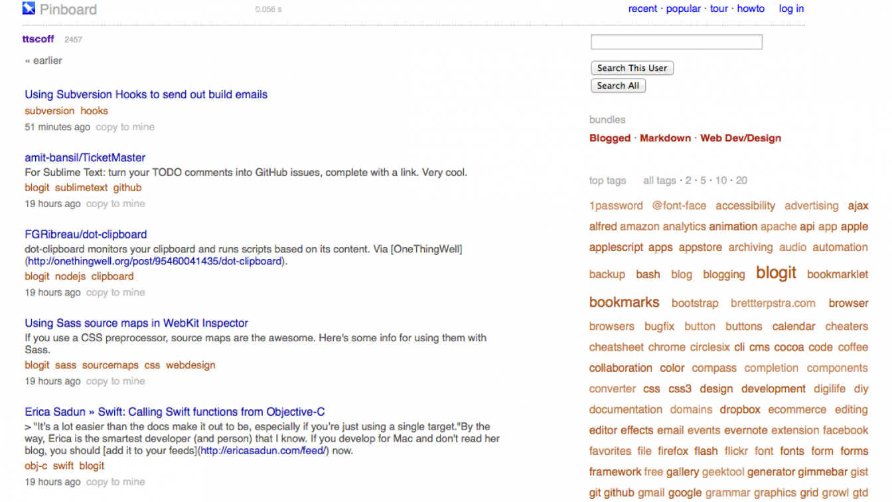Screen dimensions: 892x502
Task: Follow the onethingwell.org dot-clipboard URL
Action: coord(155,261)
